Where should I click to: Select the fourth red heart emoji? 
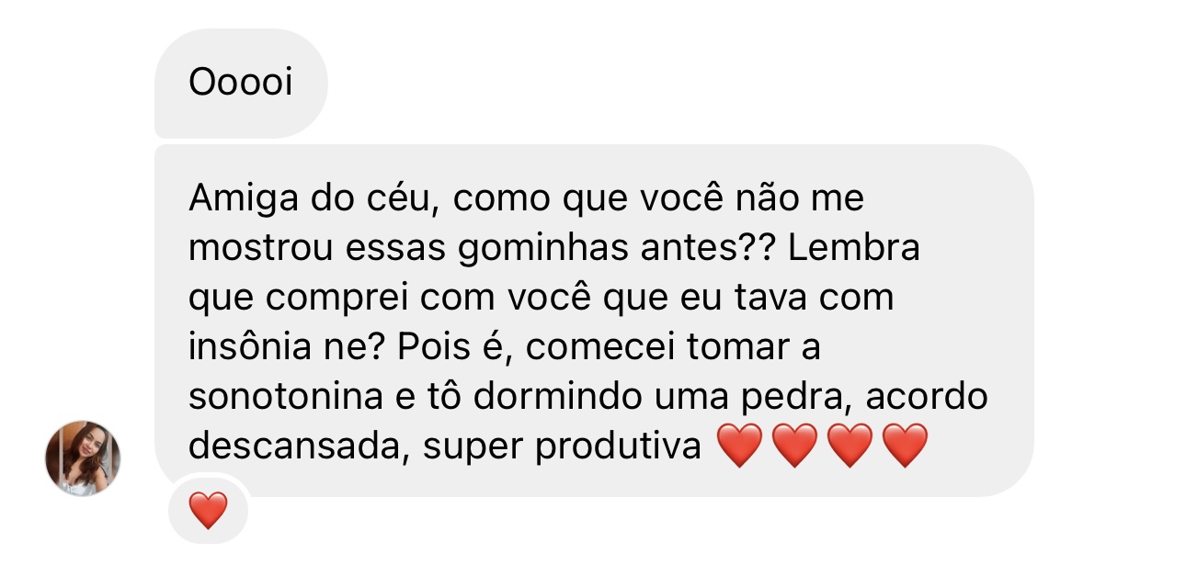tap(905, 447)
